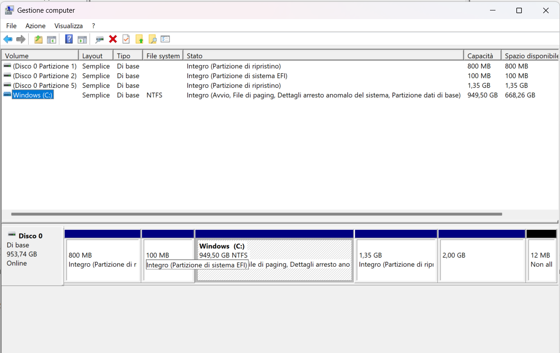Select the 800 MB partition block in disk map
560x353 pixels.
pos(103,256)
